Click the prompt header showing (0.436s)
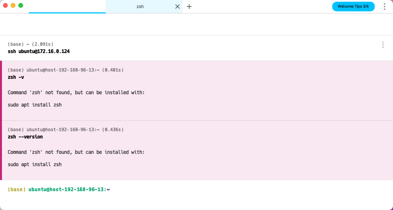Image resolution: width=393 pixels, height=210 pixels. click(66, 129)
